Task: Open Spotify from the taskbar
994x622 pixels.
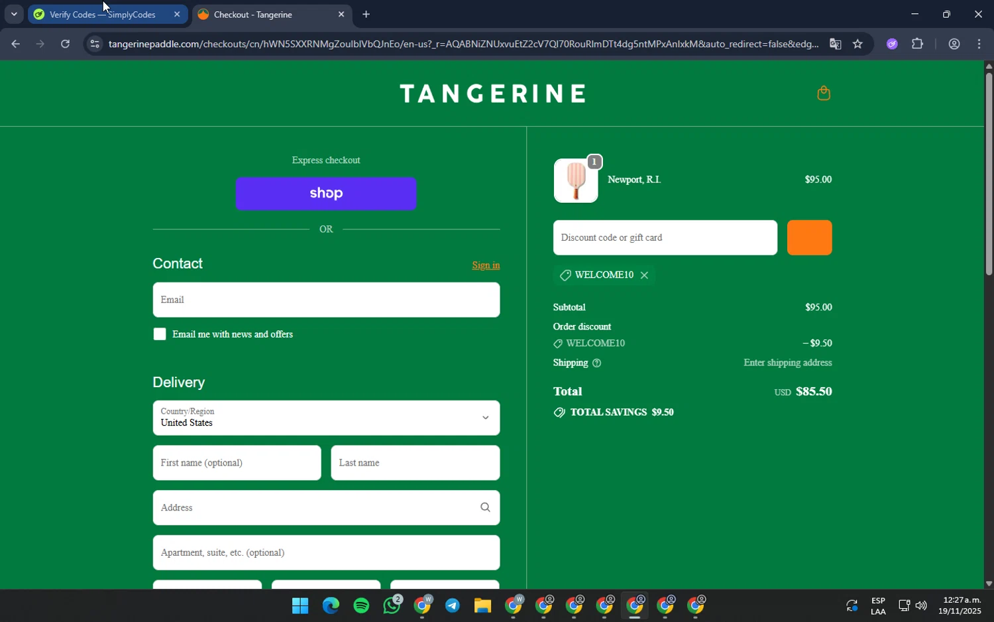Action: tap(361, 605)
